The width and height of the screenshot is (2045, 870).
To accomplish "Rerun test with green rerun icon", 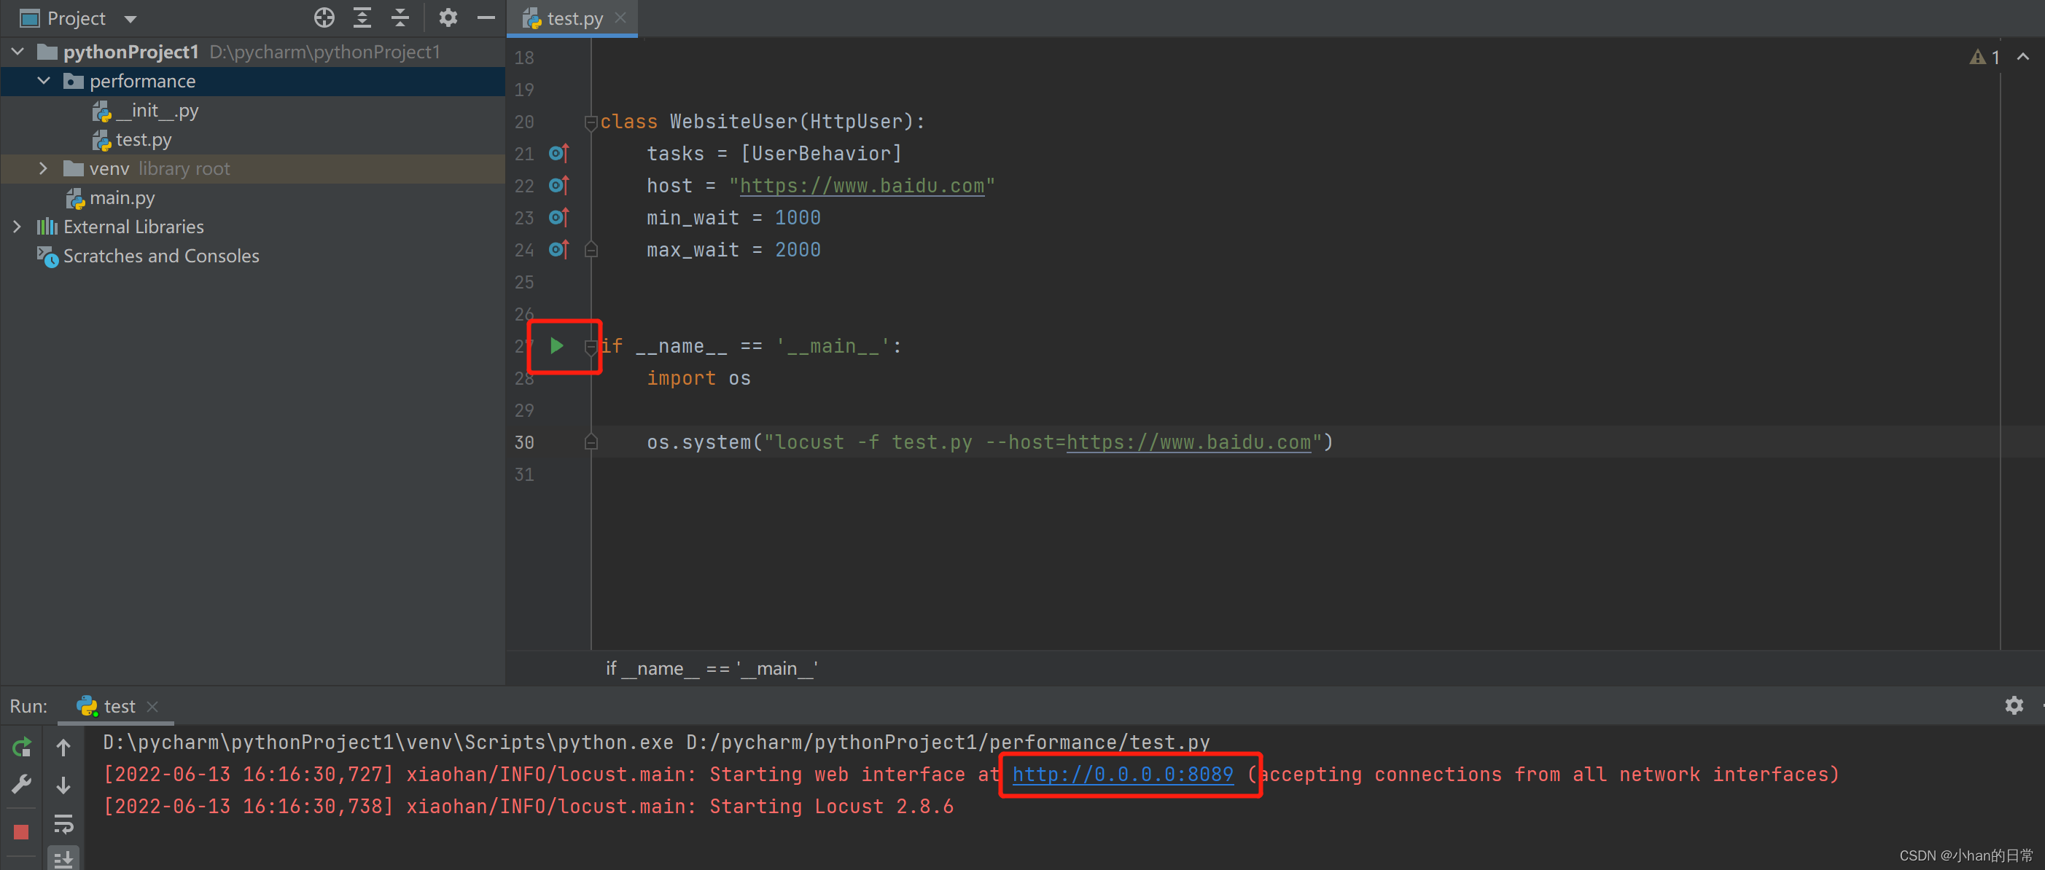I will point(21,747).
